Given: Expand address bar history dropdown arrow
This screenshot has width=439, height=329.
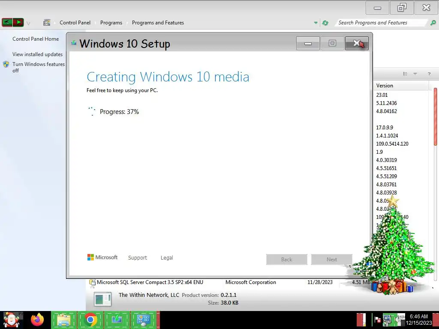Looking at the screenshot, I should (316, 23).
